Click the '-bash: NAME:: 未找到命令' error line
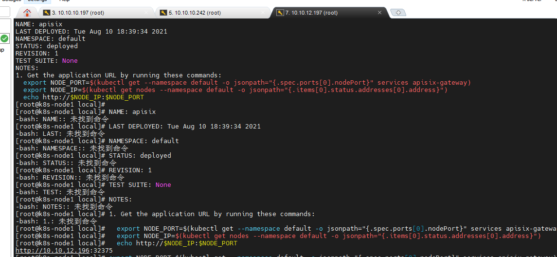This screenshot has height=257, width=557. pyautogui.click(x=62, y=119)
